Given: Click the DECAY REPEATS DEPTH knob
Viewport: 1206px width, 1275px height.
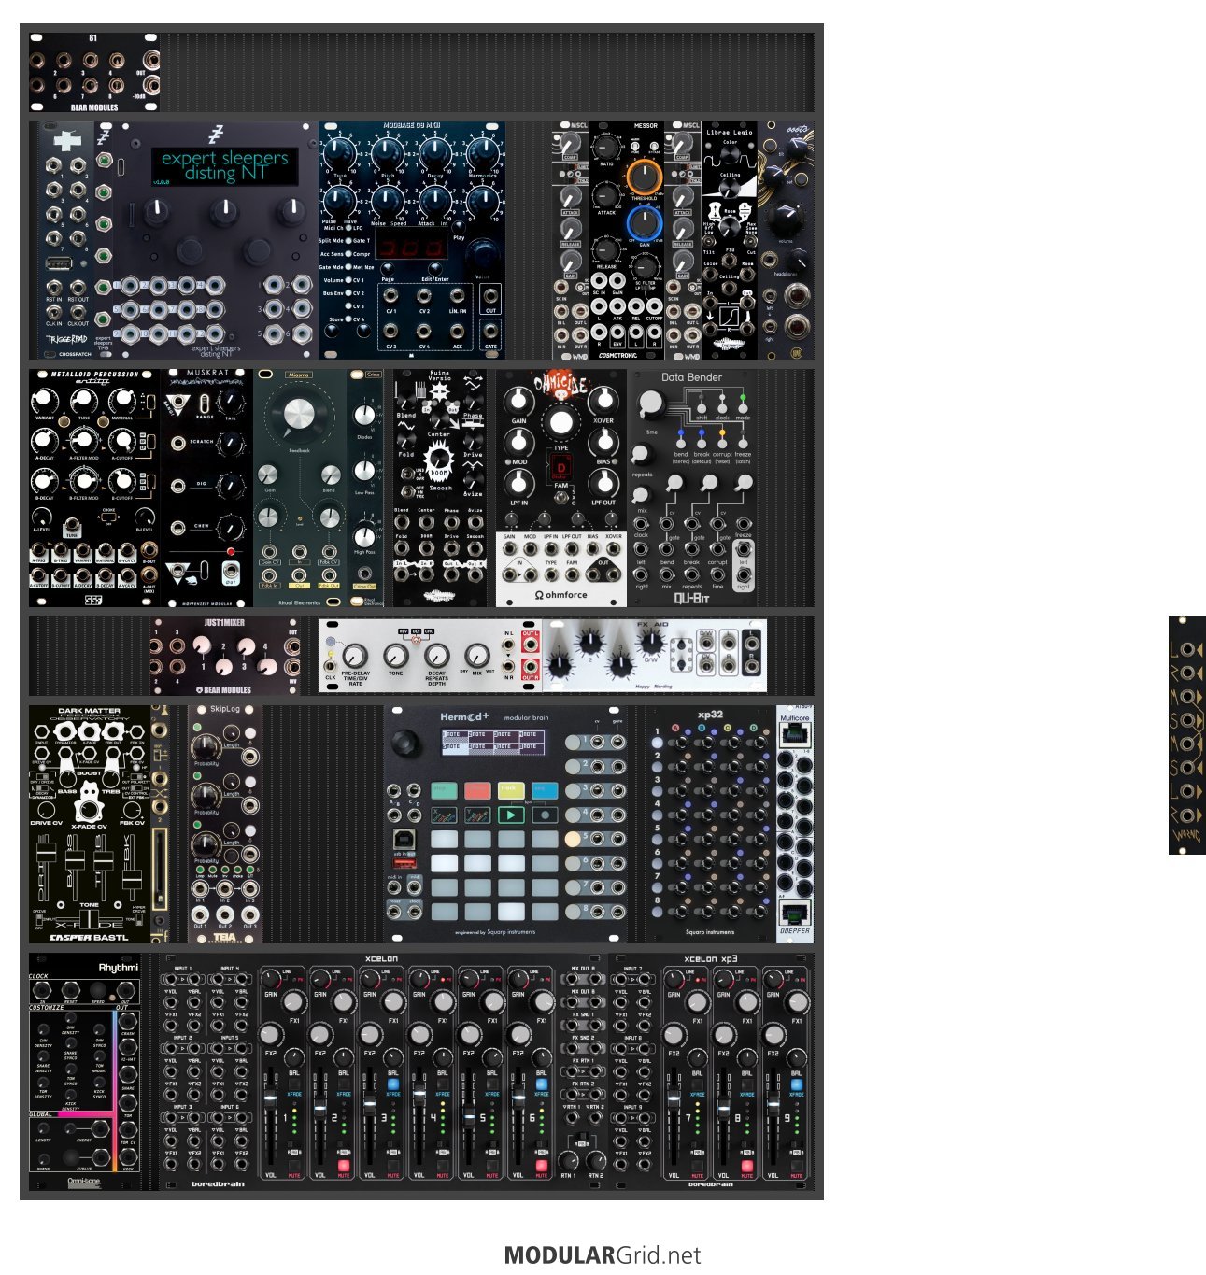Looking at the screenshot, I should (x=437, y=655).
